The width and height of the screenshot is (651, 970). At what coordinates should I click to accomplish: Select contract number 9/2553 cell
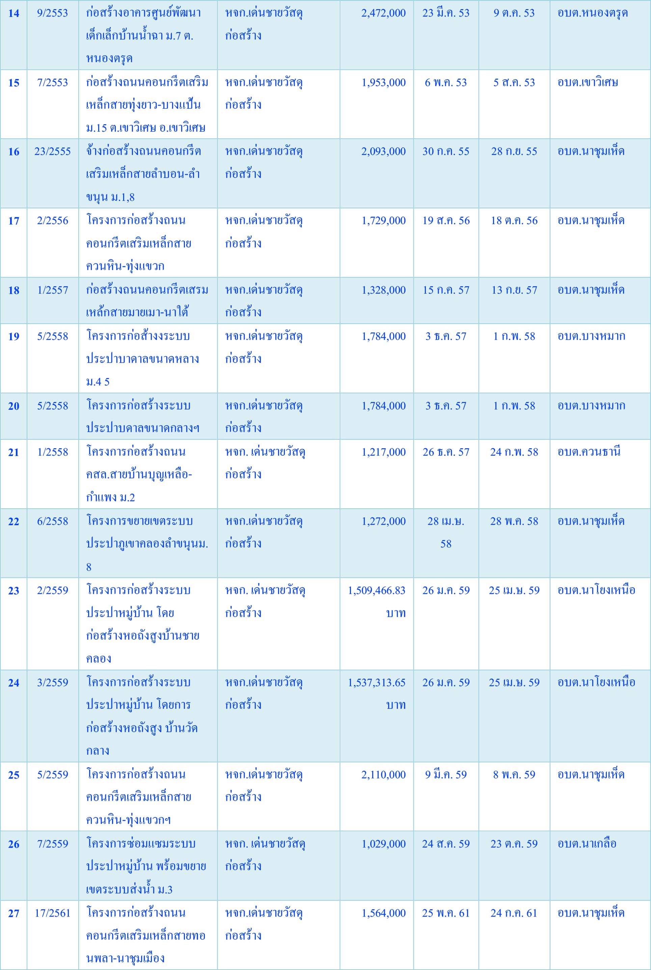(52, 13)
